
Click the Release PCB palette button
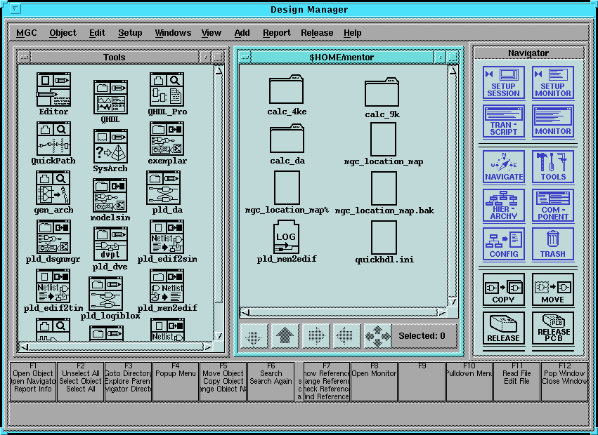pyautogui.click(x=553, y=328)
